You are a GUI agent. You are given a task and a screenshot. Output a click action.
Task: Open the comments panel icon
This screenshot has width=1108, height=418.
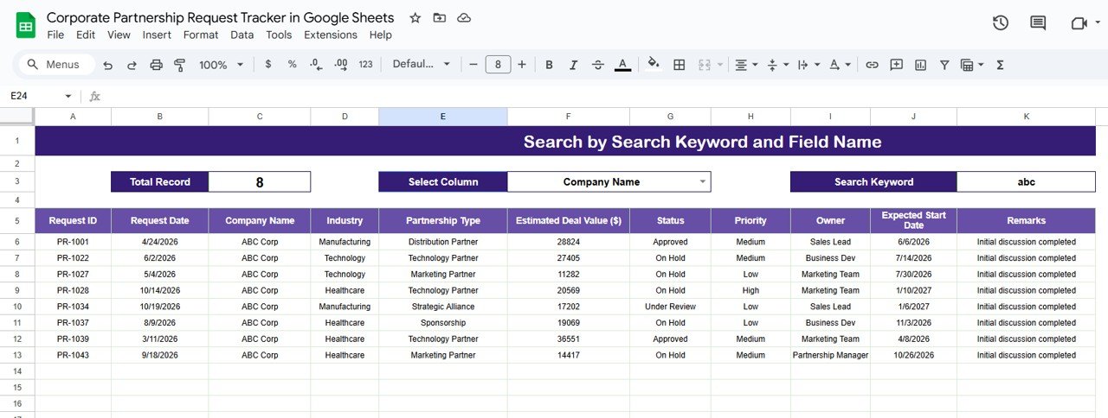[1038, 23]
